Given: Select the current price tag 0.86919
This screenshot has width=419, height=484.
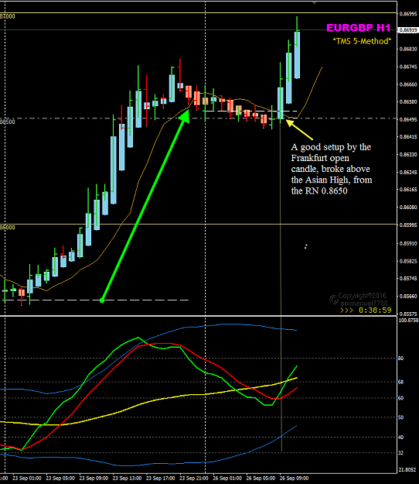Looking at the screenshot, I should coord(408,30).
